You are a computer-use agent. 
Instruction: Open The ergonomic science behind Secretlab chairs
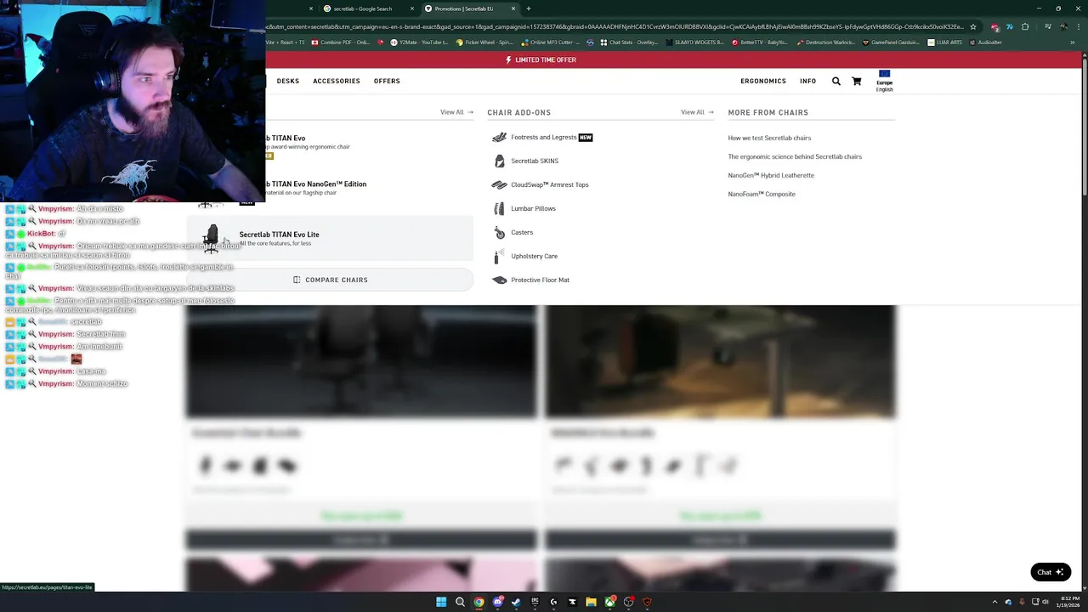(x=795, y=156)
